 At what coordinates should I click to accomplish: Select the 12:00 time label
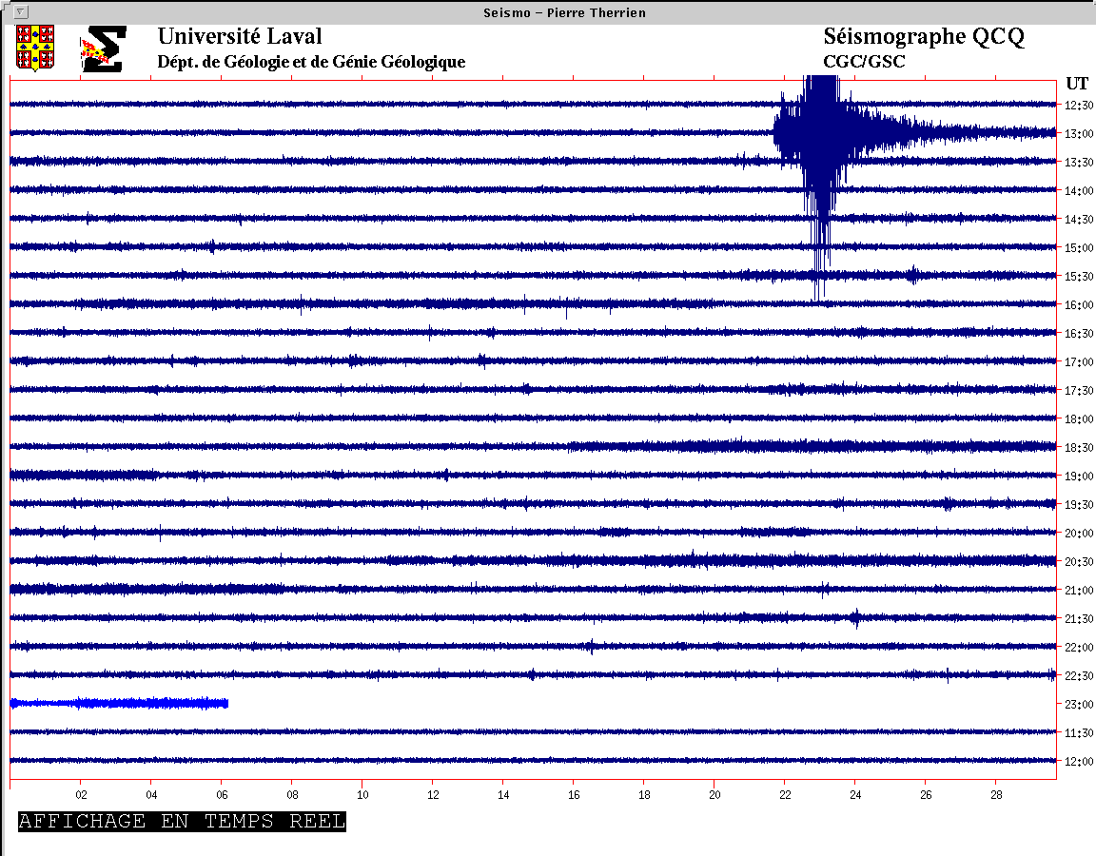1078,762
